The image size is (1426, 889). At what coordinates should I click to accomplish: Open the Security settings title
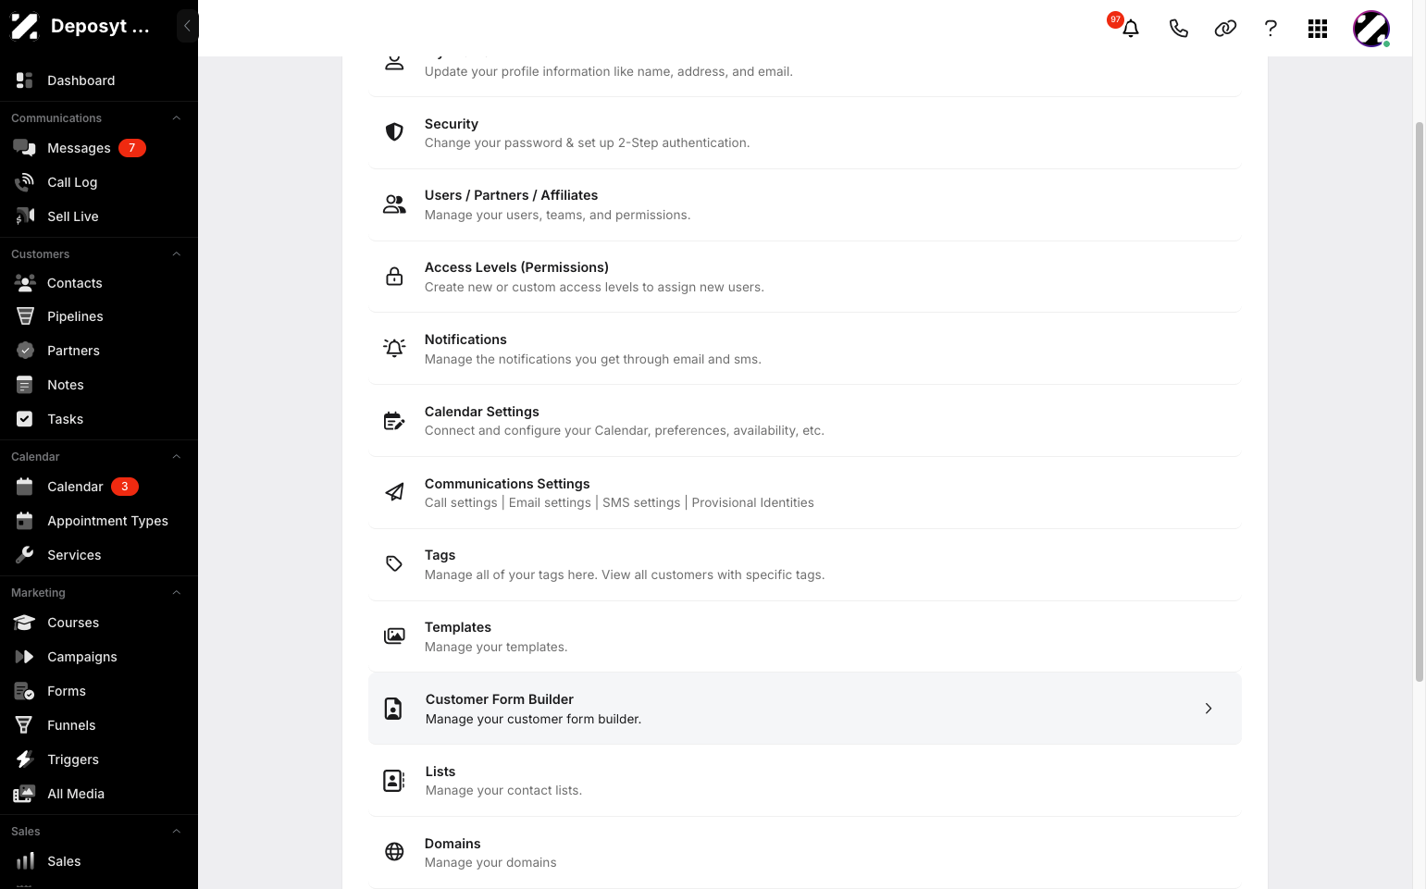click(452, 124)
